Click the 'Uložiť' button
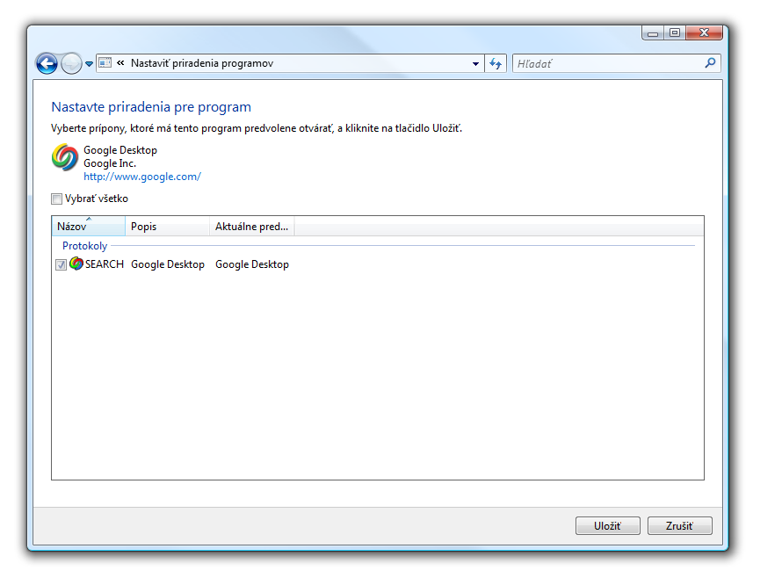 (607, 525)
